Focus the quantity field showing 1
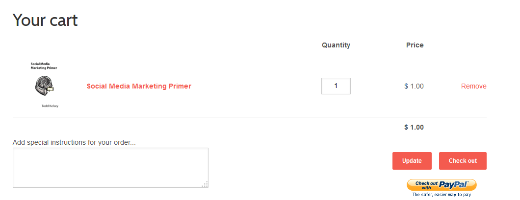The height and width of the screenshot is (200, 520). coord(336,86)
